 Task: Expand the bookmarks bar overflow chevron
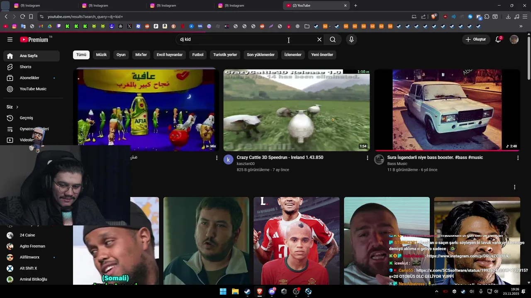click(x=521, y=26)
